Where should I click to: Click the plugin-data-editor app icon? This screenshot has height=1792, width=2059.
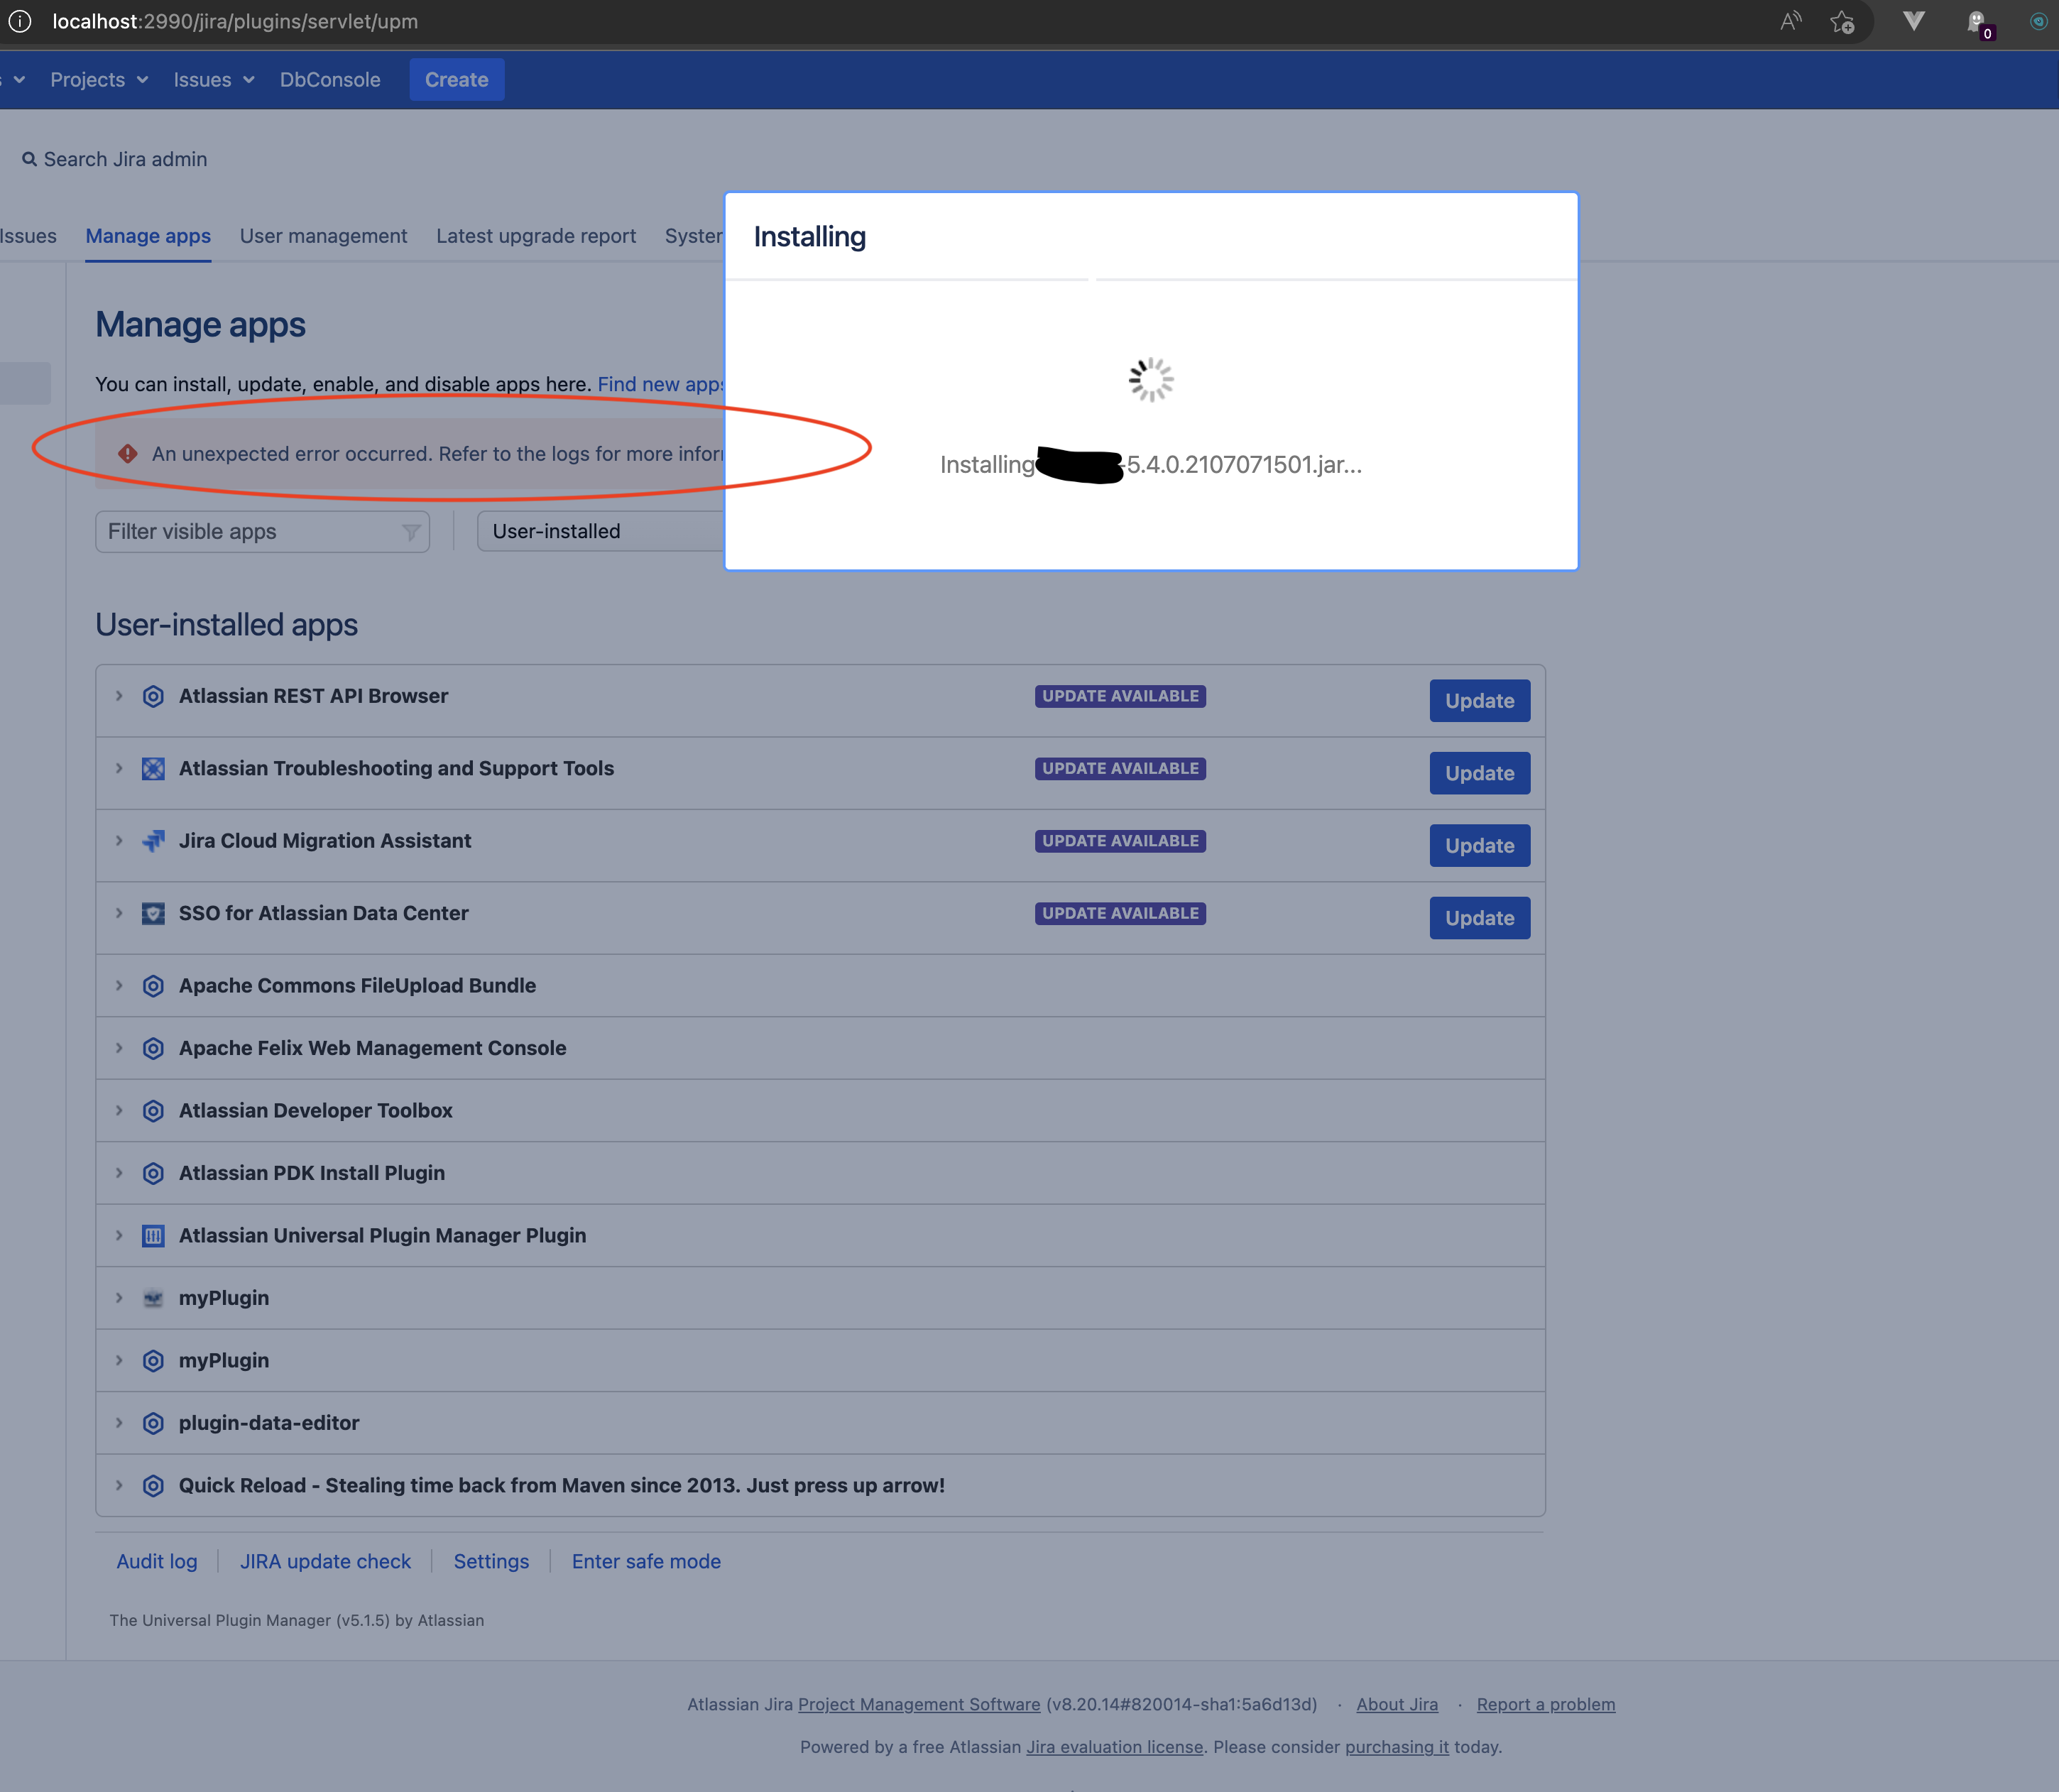point(153,1423)
